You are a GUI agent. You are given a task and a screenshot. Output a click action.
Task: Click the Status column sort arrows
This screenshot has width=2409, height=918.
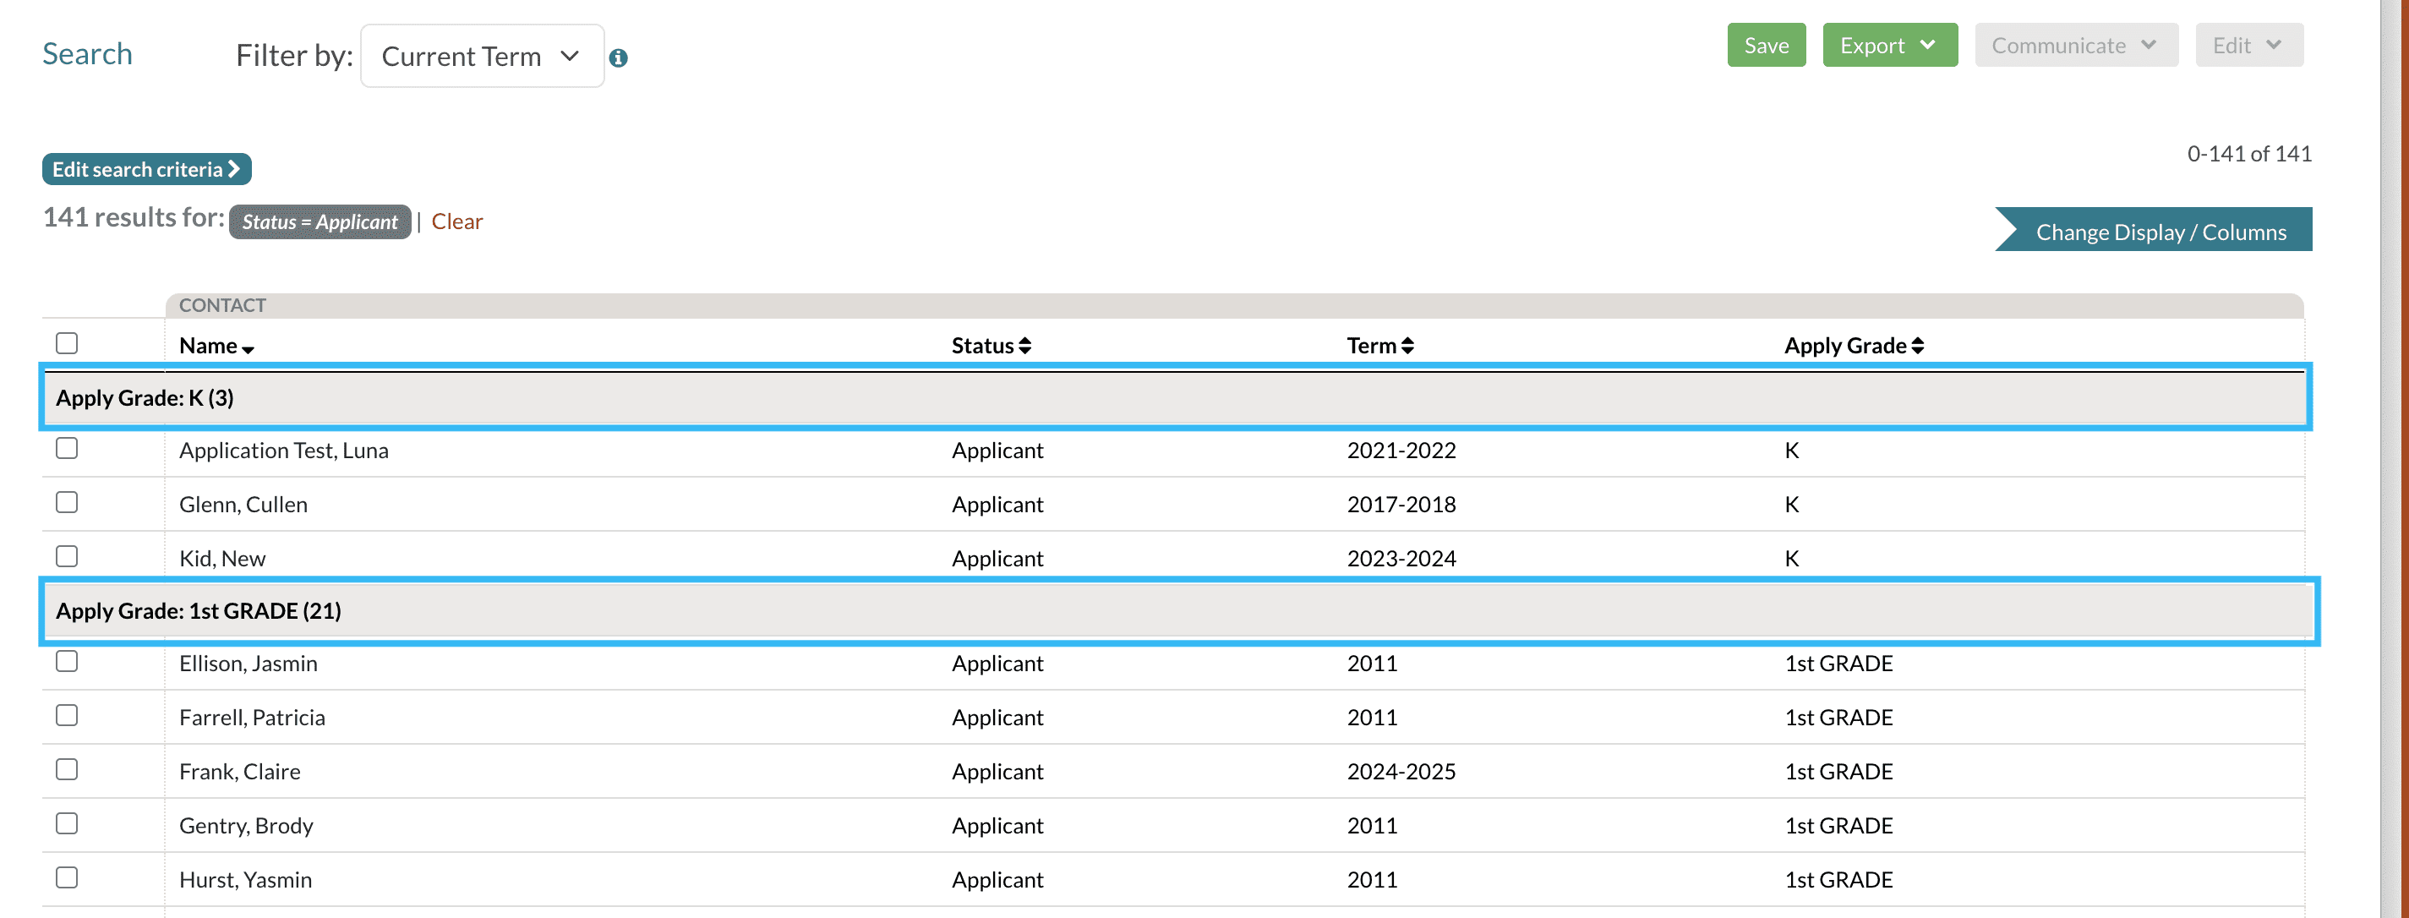[1025, 346]
